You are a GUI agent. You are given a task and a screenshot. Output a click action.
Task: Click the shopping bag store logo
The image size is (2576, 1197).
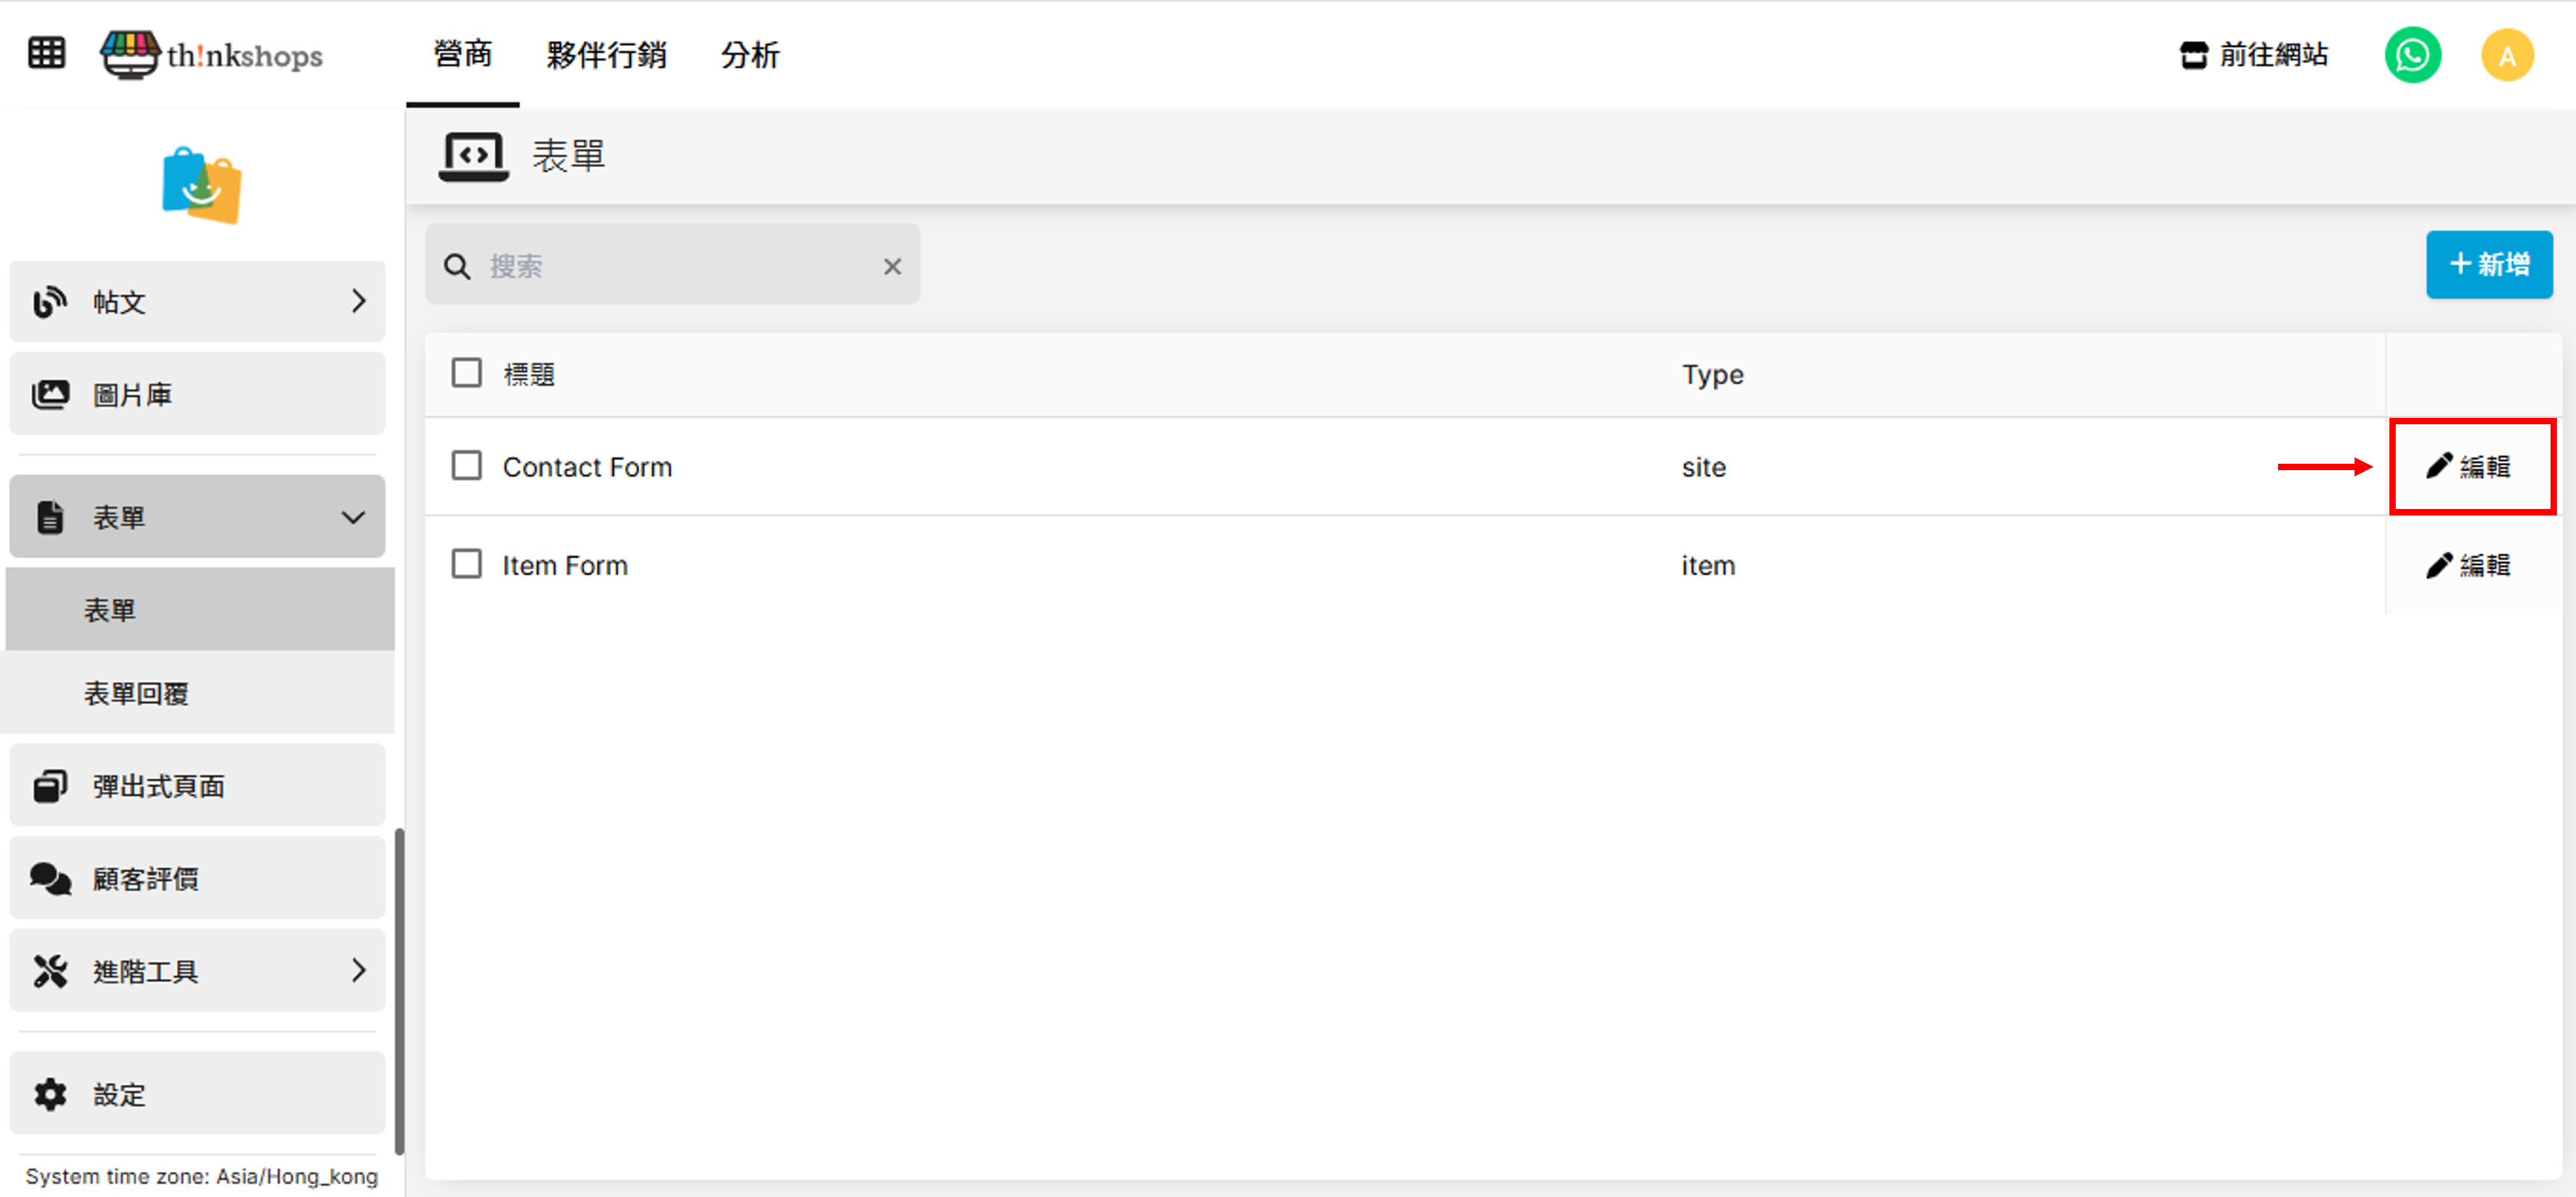point(201,186)
